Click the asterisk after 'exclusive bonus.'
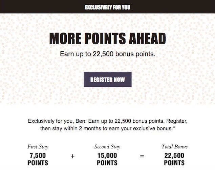Screen dimensions: 215x170 (174, 128)
